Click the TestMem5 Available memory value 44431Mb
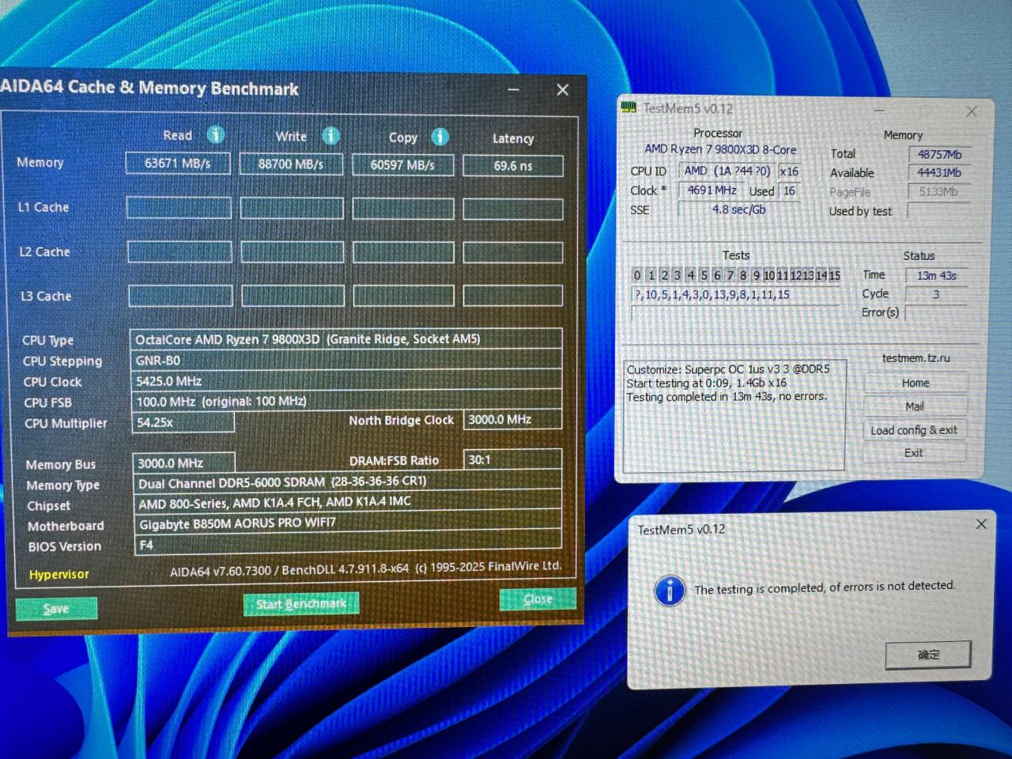Screen dimensions: 1012x759 point(938,173)
